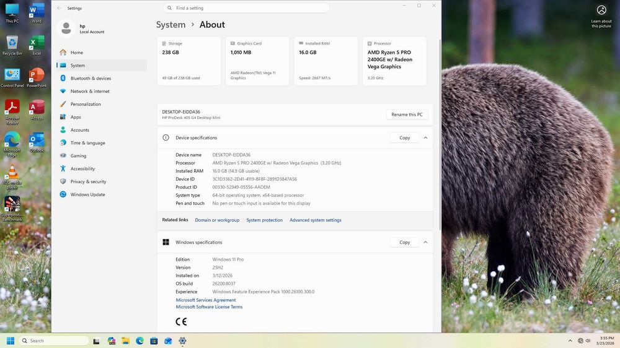Collapse the Device specifications section
The image size is (620, 348).
425,138
